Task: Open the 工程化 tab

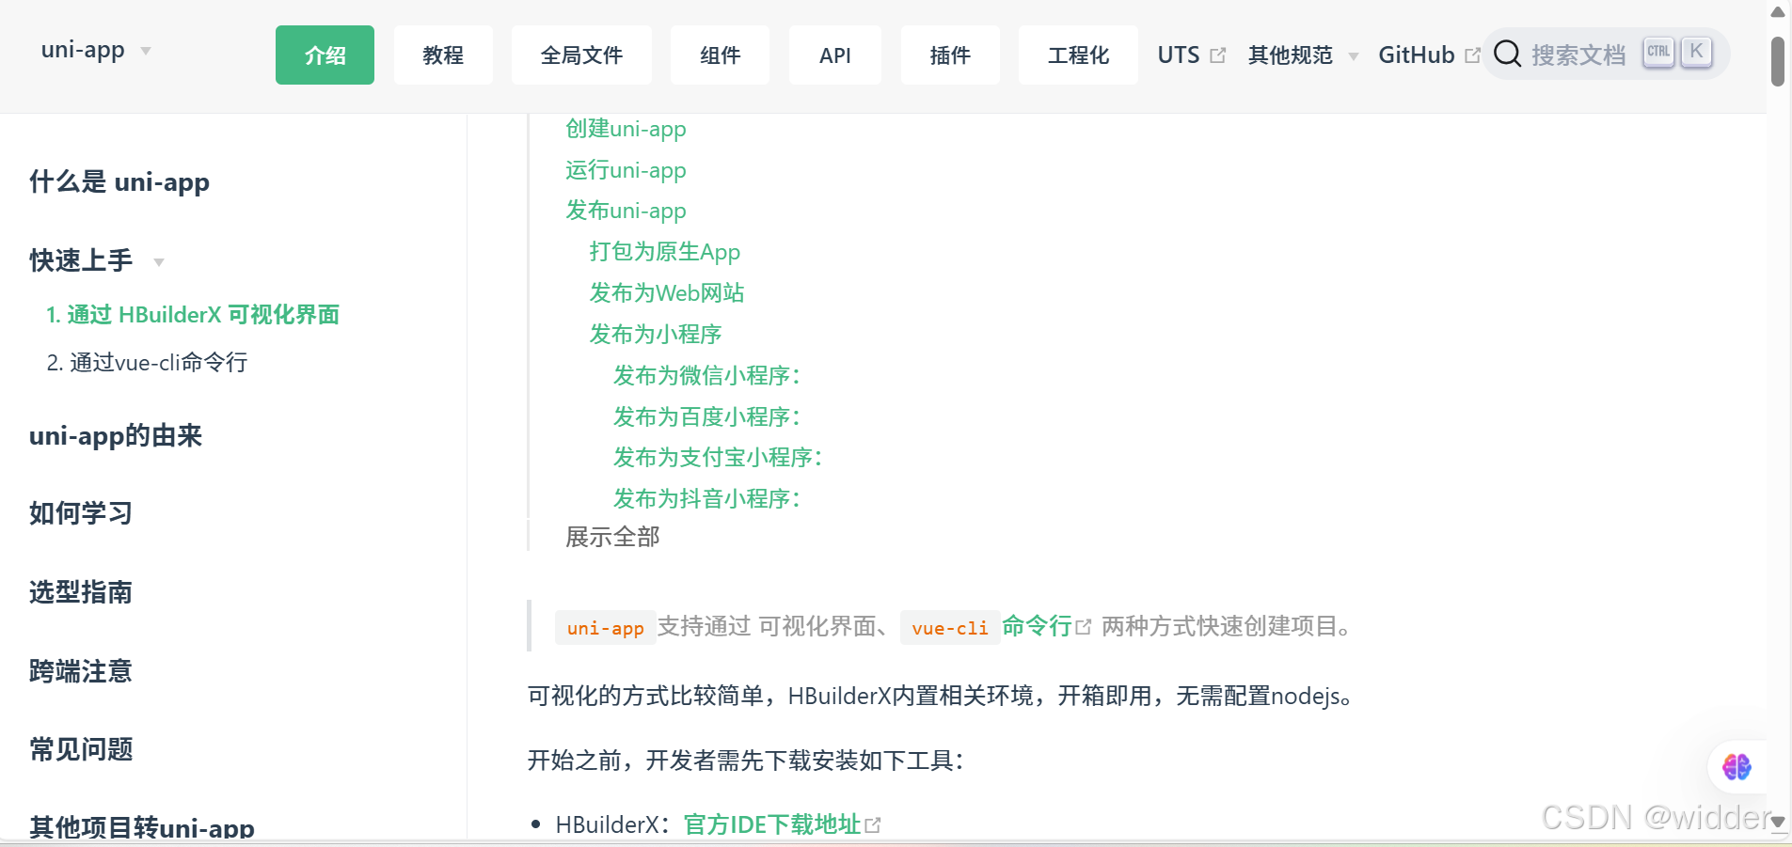Action: click(x=1078, y=55)
